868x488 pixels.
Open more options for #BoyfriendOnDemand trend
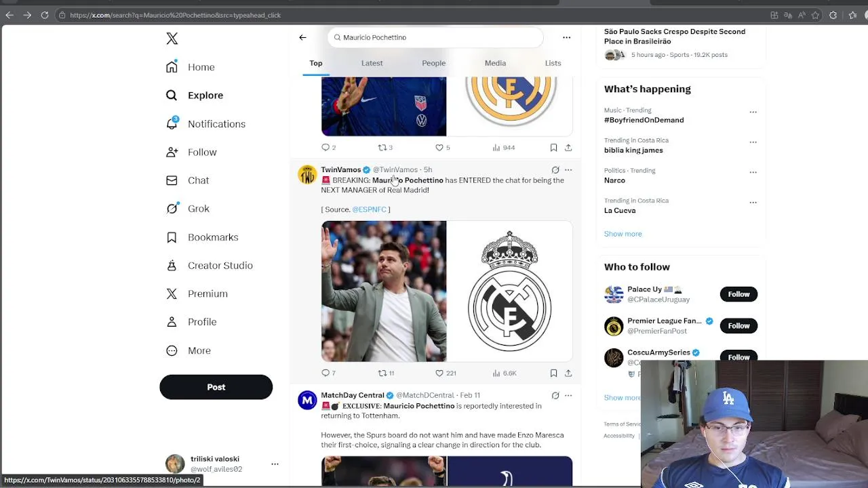753,112
